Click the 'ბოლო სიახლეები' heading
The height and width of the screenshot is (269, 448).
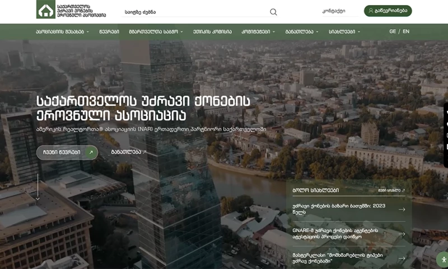click(316, 190)
